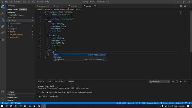Expand the Outline section

pos(21,92)
